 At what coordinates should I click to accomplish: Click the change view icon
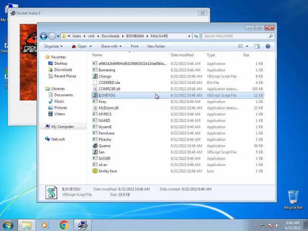coord(240,46)
